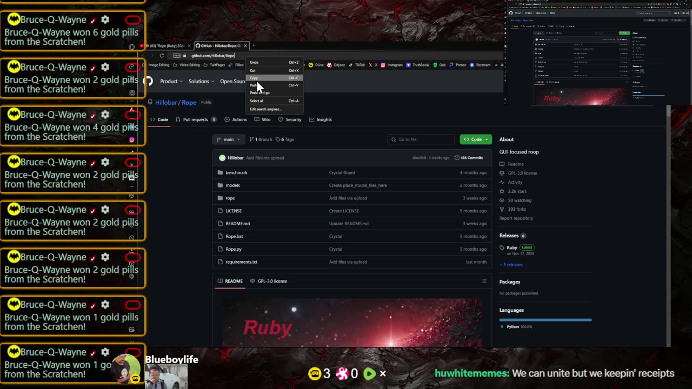
Task: Open the main branch selector dropdown
Action: pos(229,139)
